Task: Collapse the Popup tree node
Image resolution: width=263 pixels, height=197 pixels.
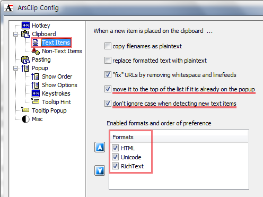Action: coord(15,68)
